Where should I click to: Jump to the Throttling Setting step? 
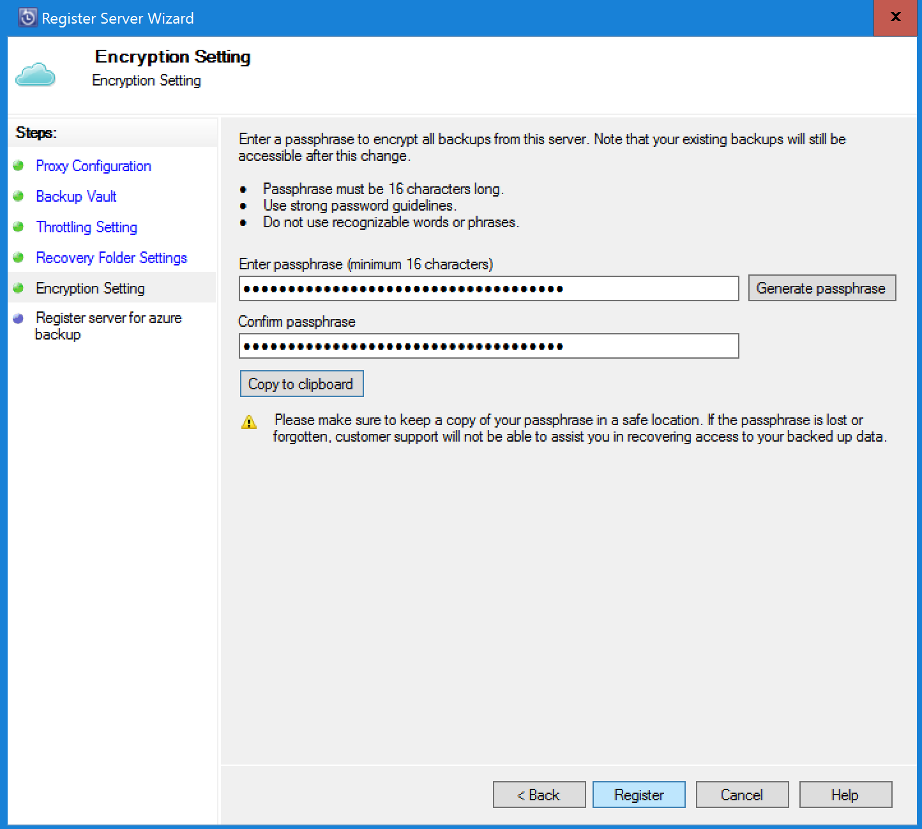[x=86, y=227]
